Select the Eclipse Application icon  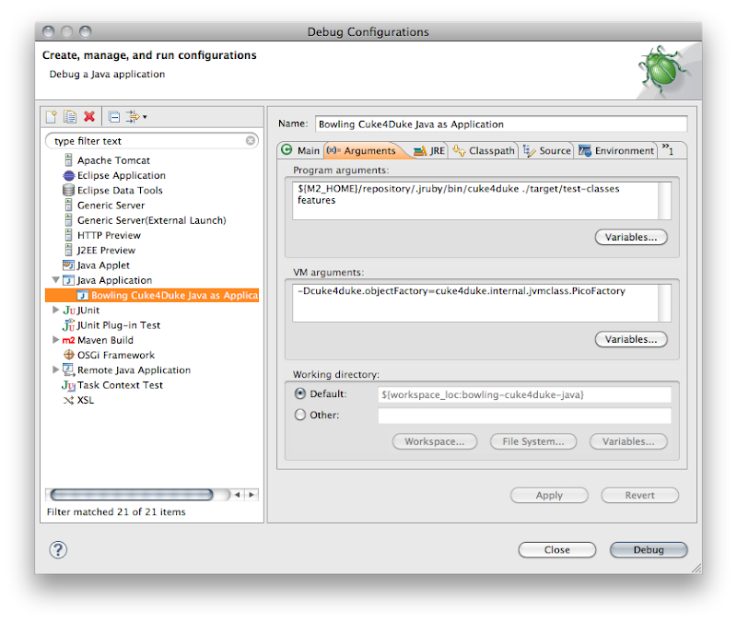click(68, 175)
